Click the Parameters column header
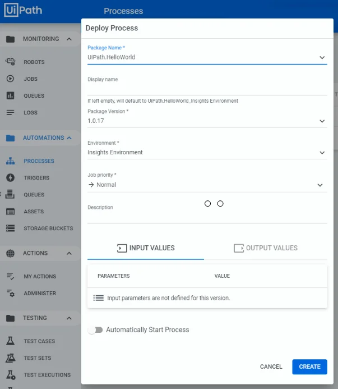The image size is (338, 389). coord(113,276)
